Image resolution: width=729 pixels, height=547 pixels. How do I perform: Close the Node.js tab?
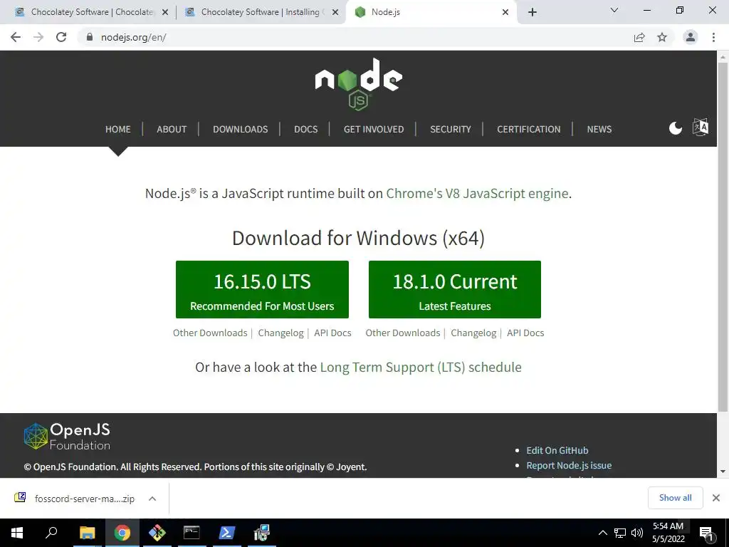(x=505, y=13)
